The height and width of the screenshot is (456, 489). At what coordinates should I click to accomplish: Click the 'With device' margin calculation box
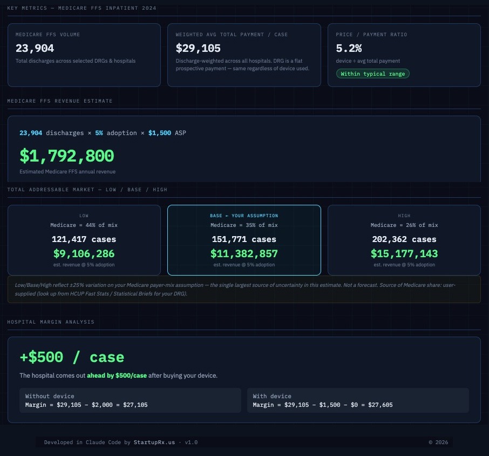tap(358, 400)
